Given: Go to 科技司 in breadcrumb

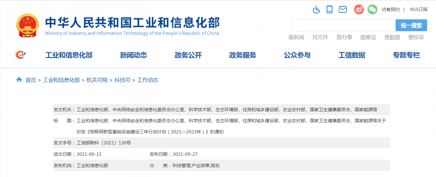Looking at the screenshot, I should click(x=122, y=80).
